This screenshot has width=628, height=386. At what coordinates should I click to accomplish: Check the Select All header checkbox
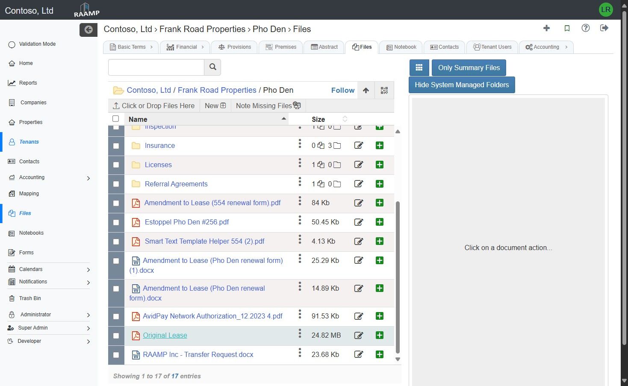115,119
